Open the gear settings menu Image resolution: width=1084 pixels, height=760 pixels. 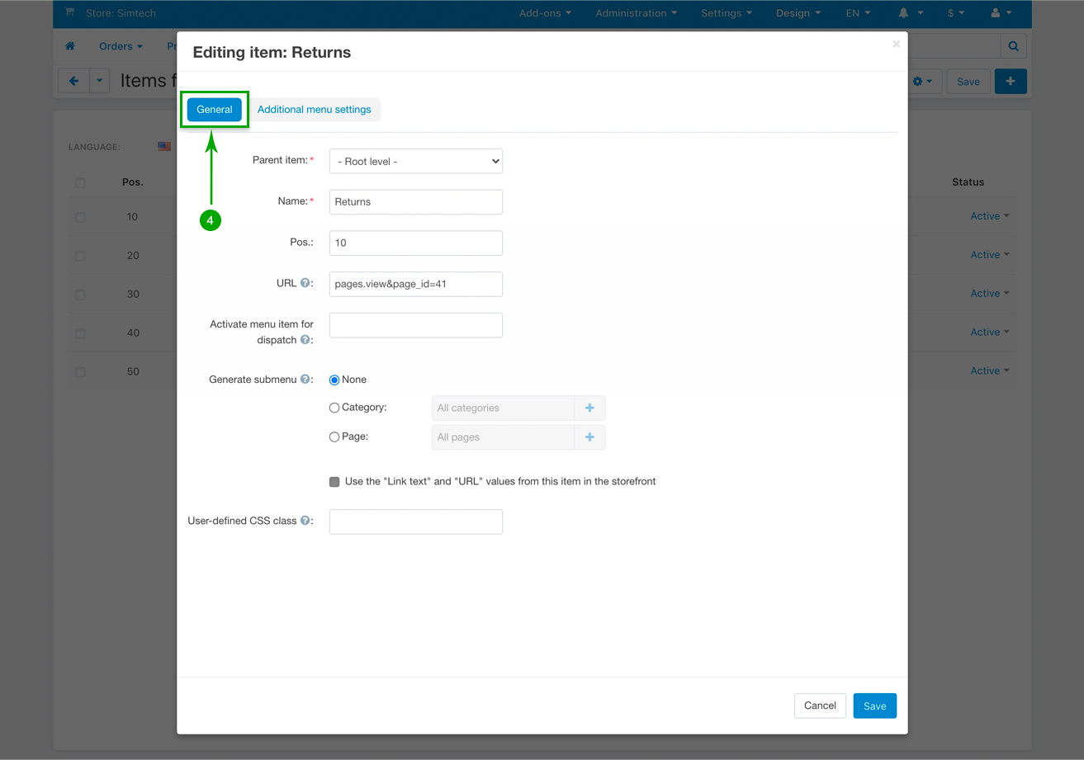[922, 82]
